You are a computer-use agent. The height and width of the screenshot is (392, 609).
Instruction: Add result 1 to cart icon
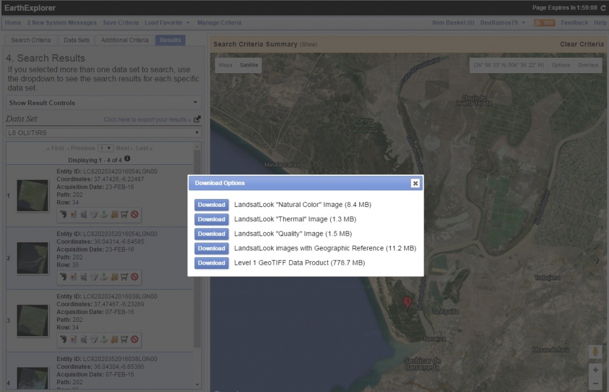124,214
